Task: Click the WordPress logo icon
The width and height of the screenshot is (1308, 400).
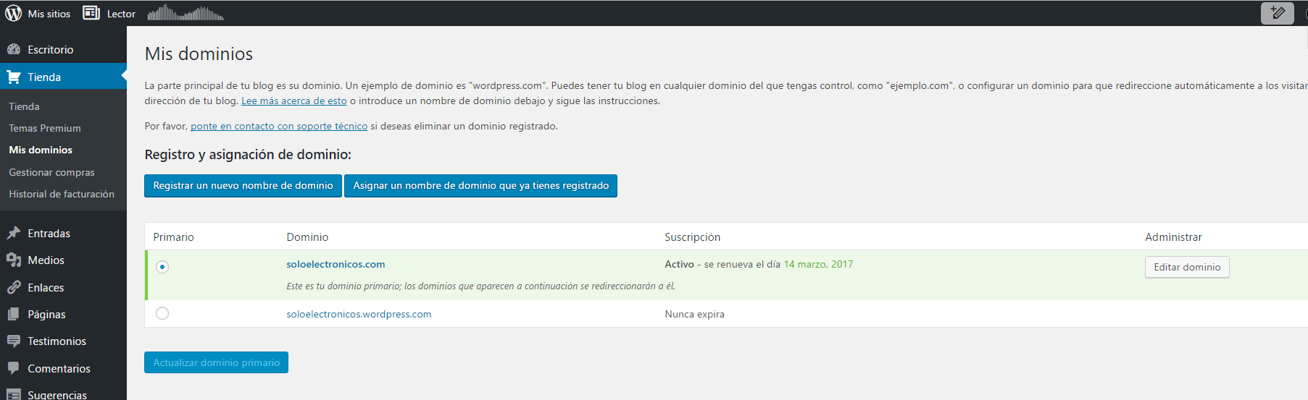Action: point(14,13)
